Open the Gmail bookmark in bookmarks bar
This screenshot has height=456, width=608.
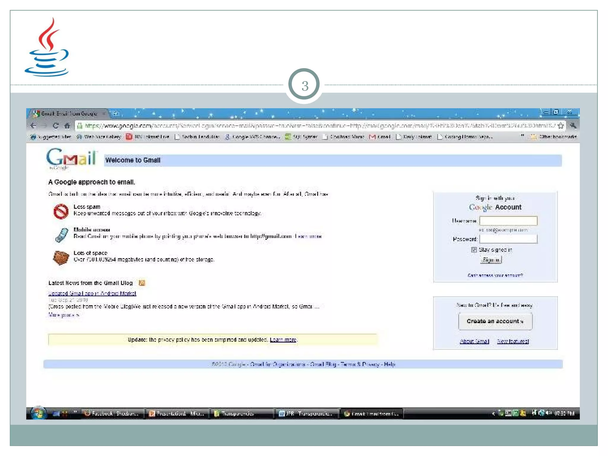pos(380,137)
